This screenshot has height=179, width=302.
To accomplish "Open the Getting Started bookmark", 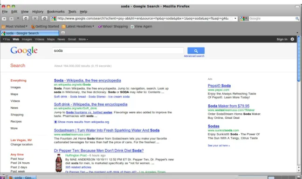I will pyautogui.click(x=45, y=27).
